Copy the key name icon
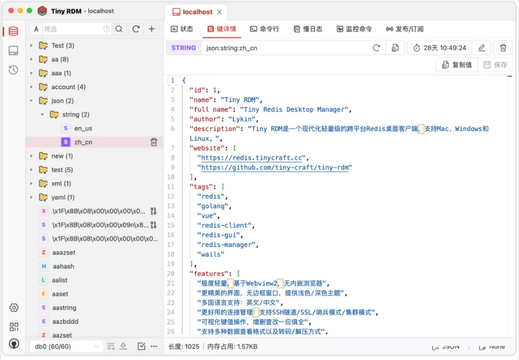This screenshot has height=360, width=519. 395,48
